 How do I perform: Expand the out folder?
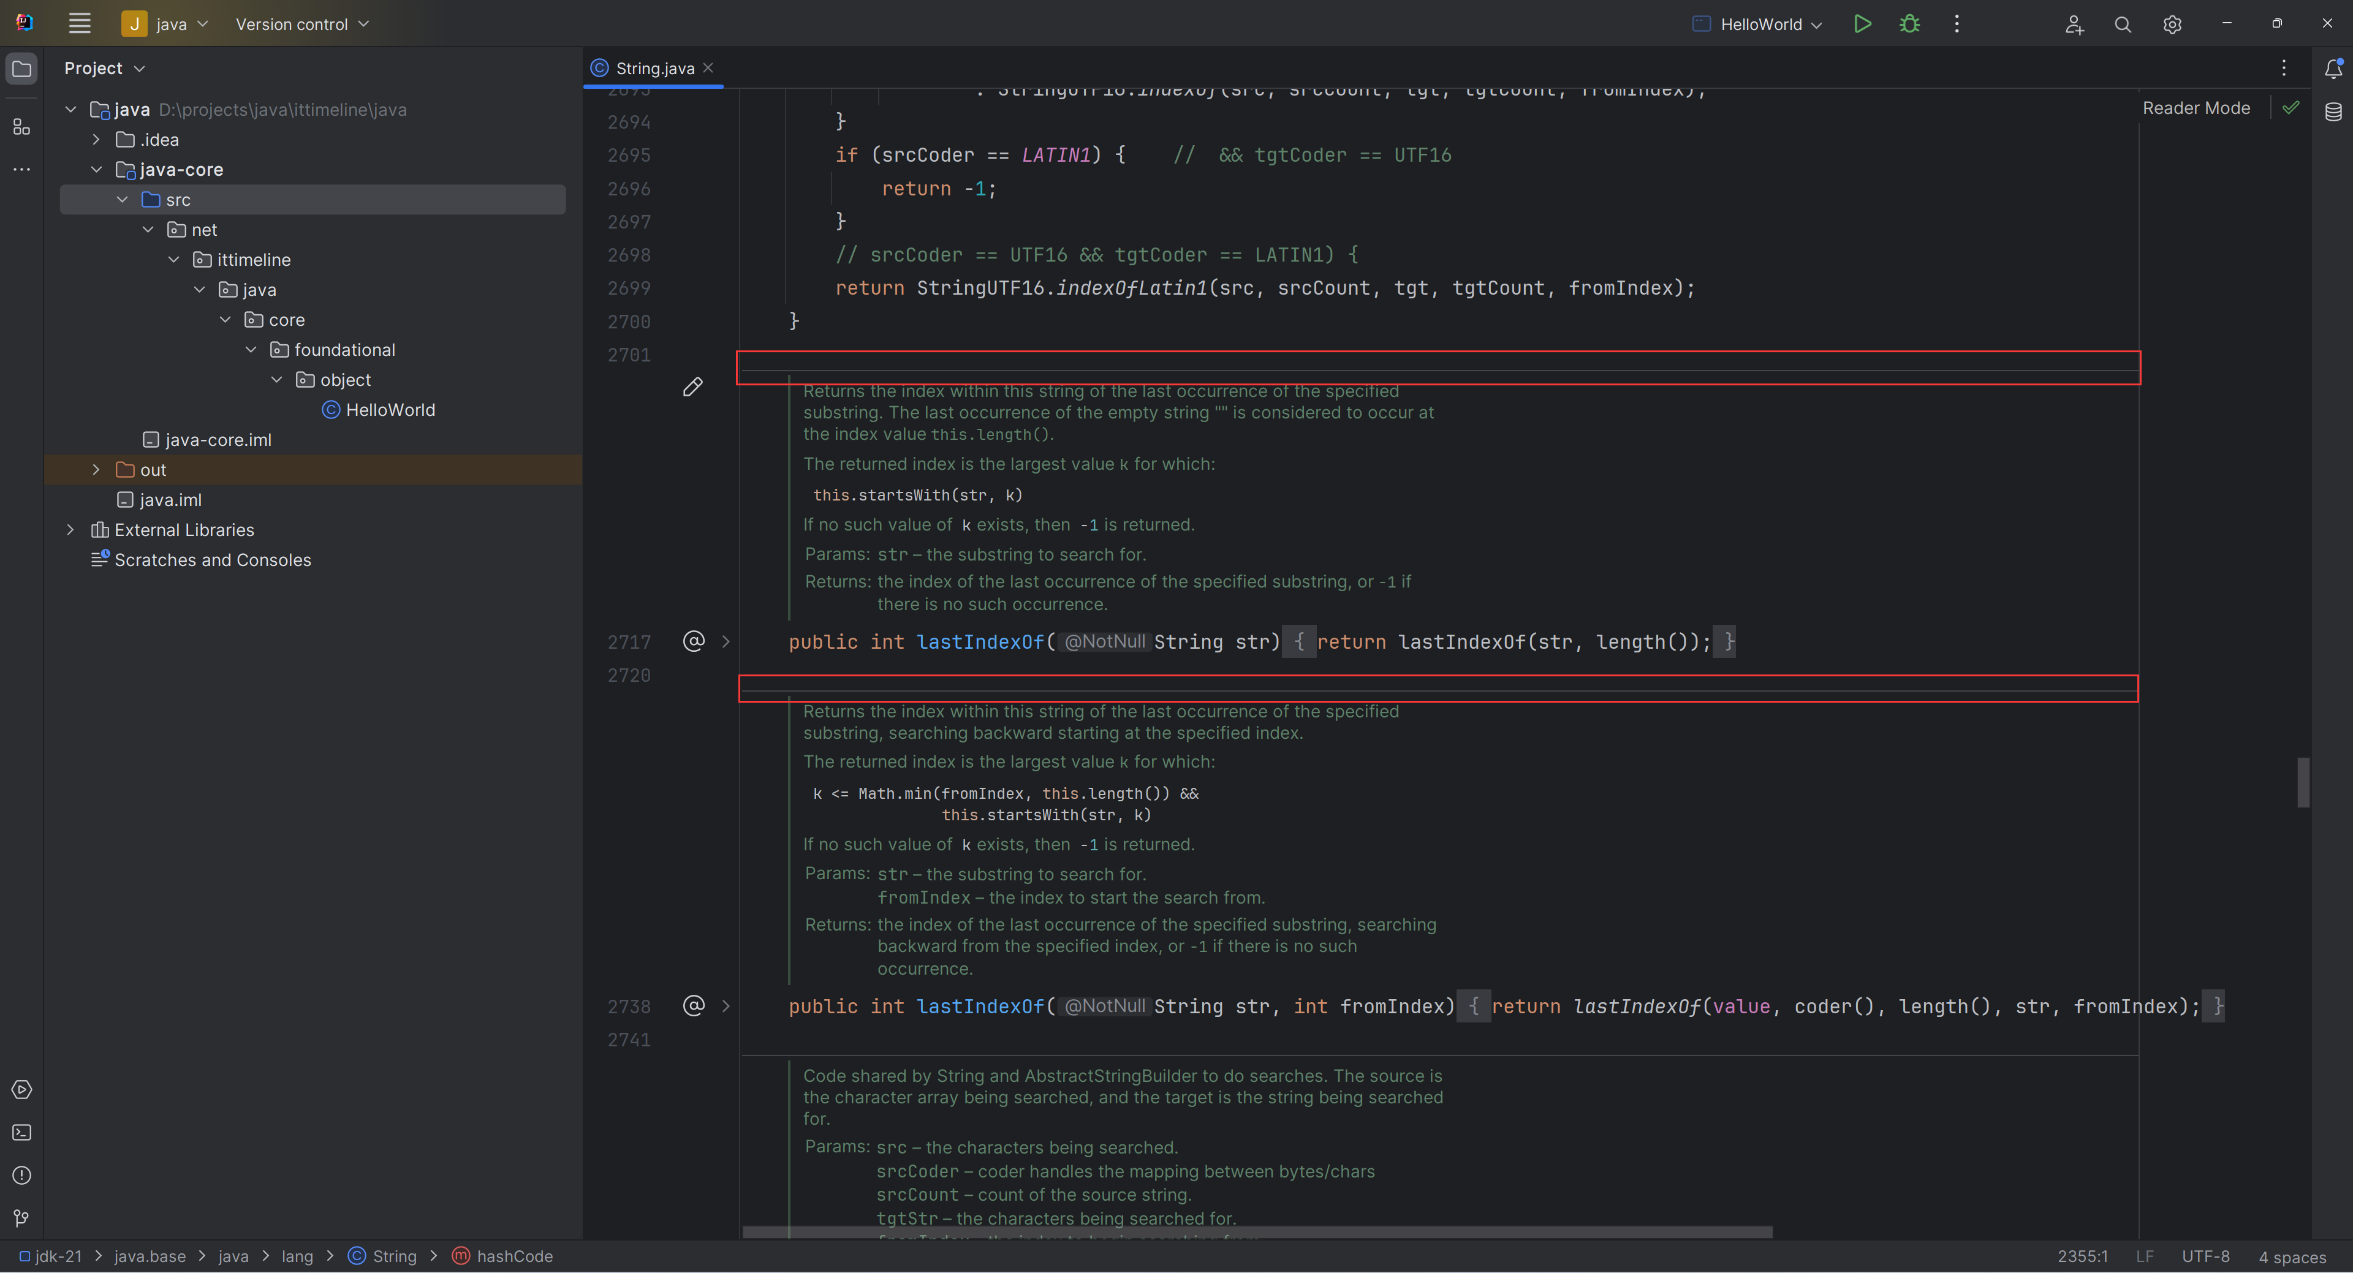click(x=96, y=469)
